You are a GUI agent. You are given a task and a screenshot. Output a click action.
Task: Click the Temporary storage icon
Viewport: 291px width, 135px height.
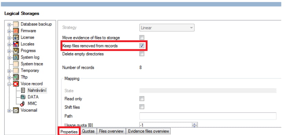[16, 71]
